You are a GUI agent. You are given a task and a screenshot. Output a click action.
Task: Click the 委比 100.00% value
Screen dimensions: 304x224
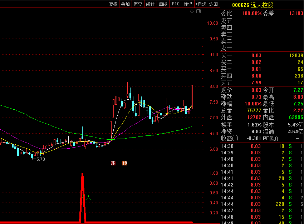252,13
